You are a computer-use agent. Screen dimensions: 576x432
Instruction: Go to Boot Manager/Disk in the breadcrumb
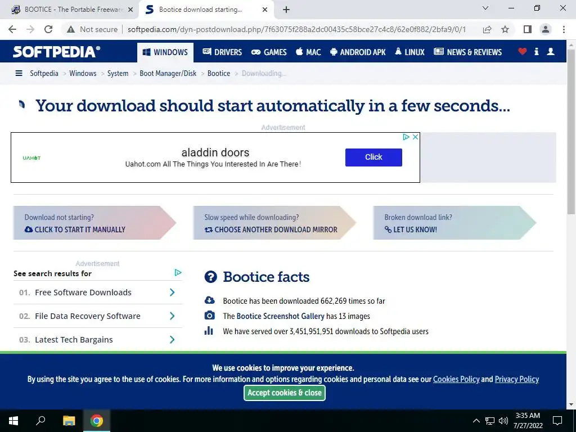tap(168, 73)
